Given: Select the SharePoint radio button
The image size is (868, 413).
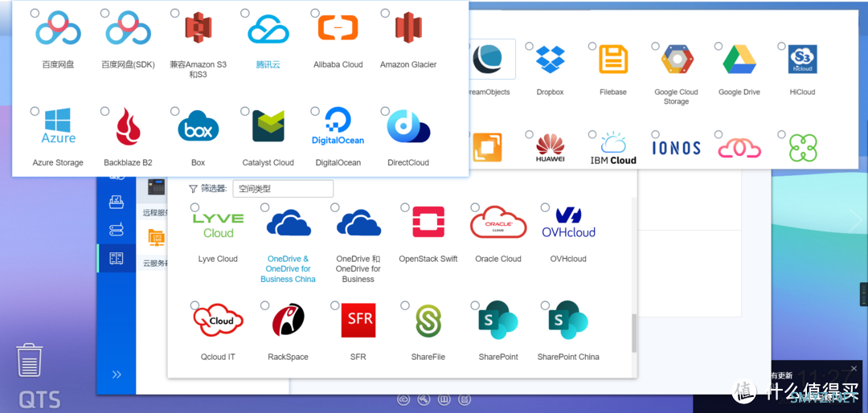Looking at the screenshot, I should pyautogui.click(x=474, y=305).
